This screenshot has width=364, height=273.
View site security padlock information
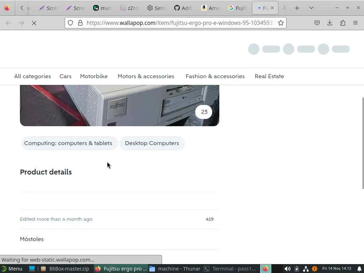click(x=80, y=23)
